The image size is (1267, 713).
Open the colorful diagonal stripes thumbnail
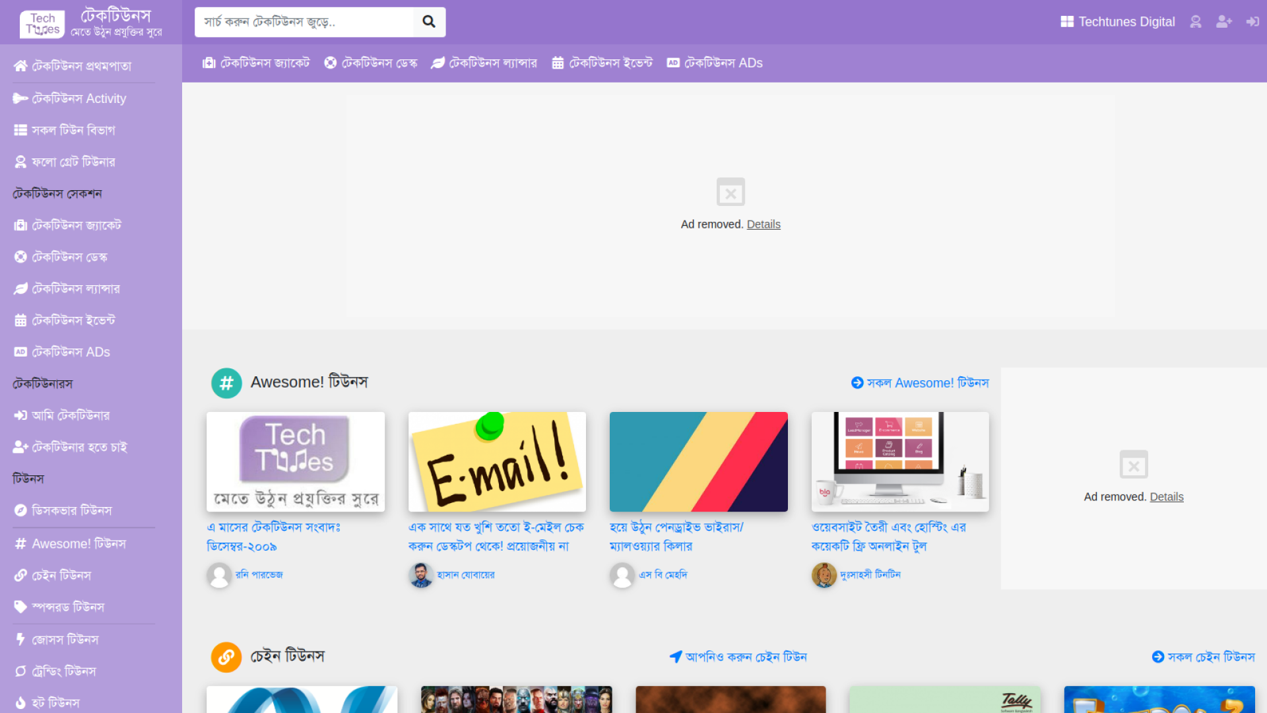click(698, 461)
